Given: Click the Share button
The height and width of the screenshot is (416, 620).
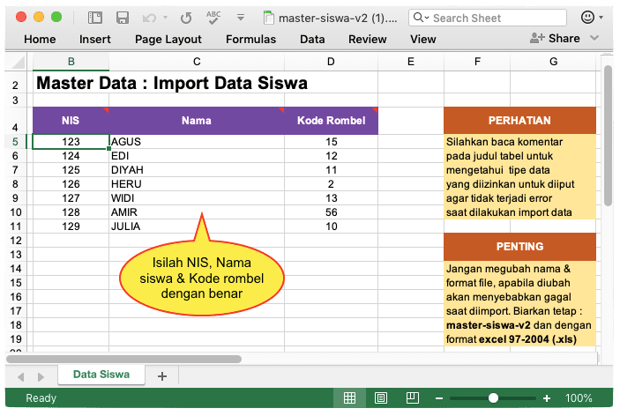Looking at the screenshot, I should click(555, 38).
